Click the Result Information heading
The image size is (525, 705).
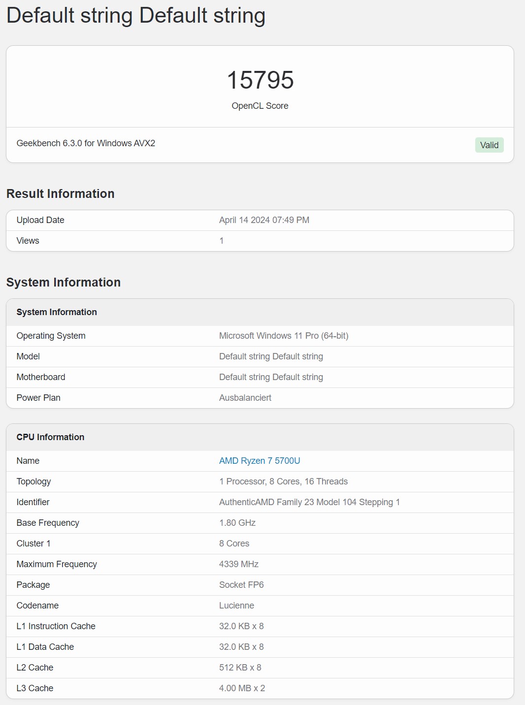click(61, 193)
